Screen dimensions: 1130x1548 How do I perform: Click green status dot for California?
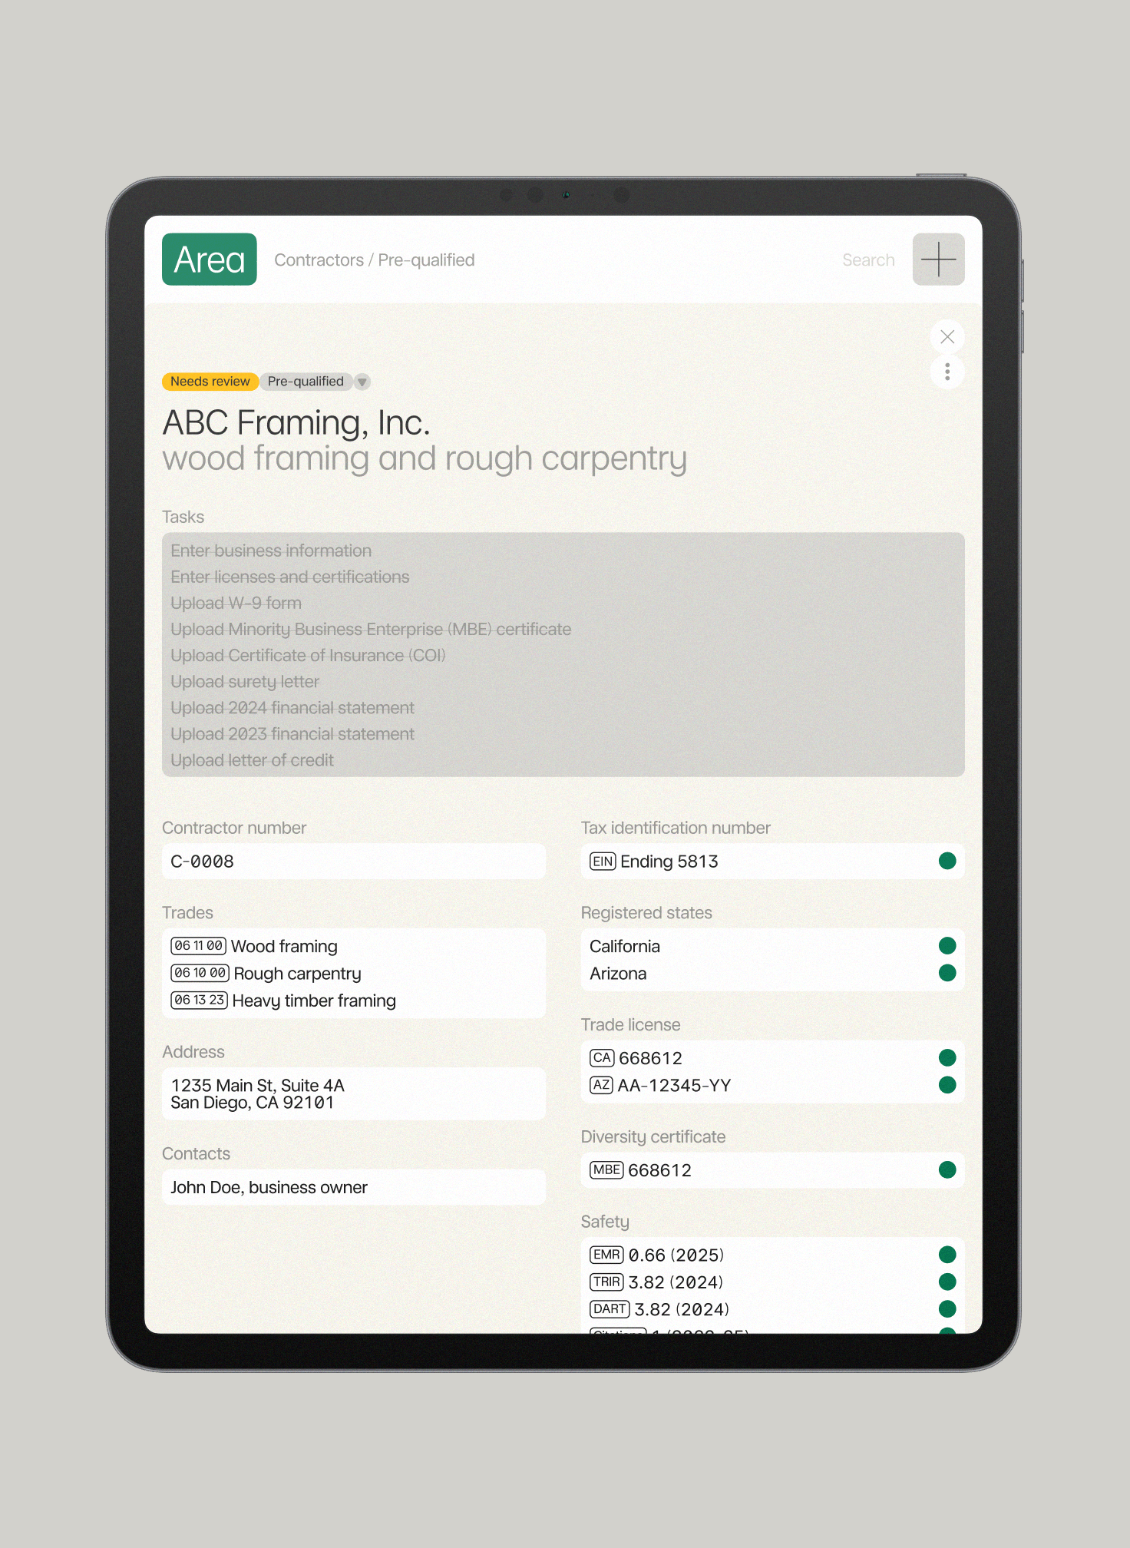[x=947, y=946]
